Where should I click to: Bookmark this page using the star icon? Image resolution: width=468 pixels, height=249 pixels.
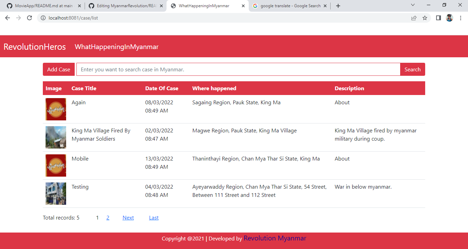(x=425, y=18)
